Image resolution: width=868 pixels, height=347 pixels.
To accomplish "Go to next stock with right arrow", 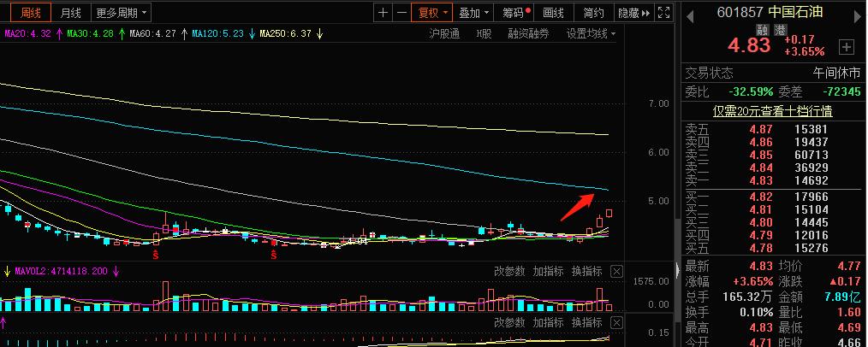I will [858, 17].
